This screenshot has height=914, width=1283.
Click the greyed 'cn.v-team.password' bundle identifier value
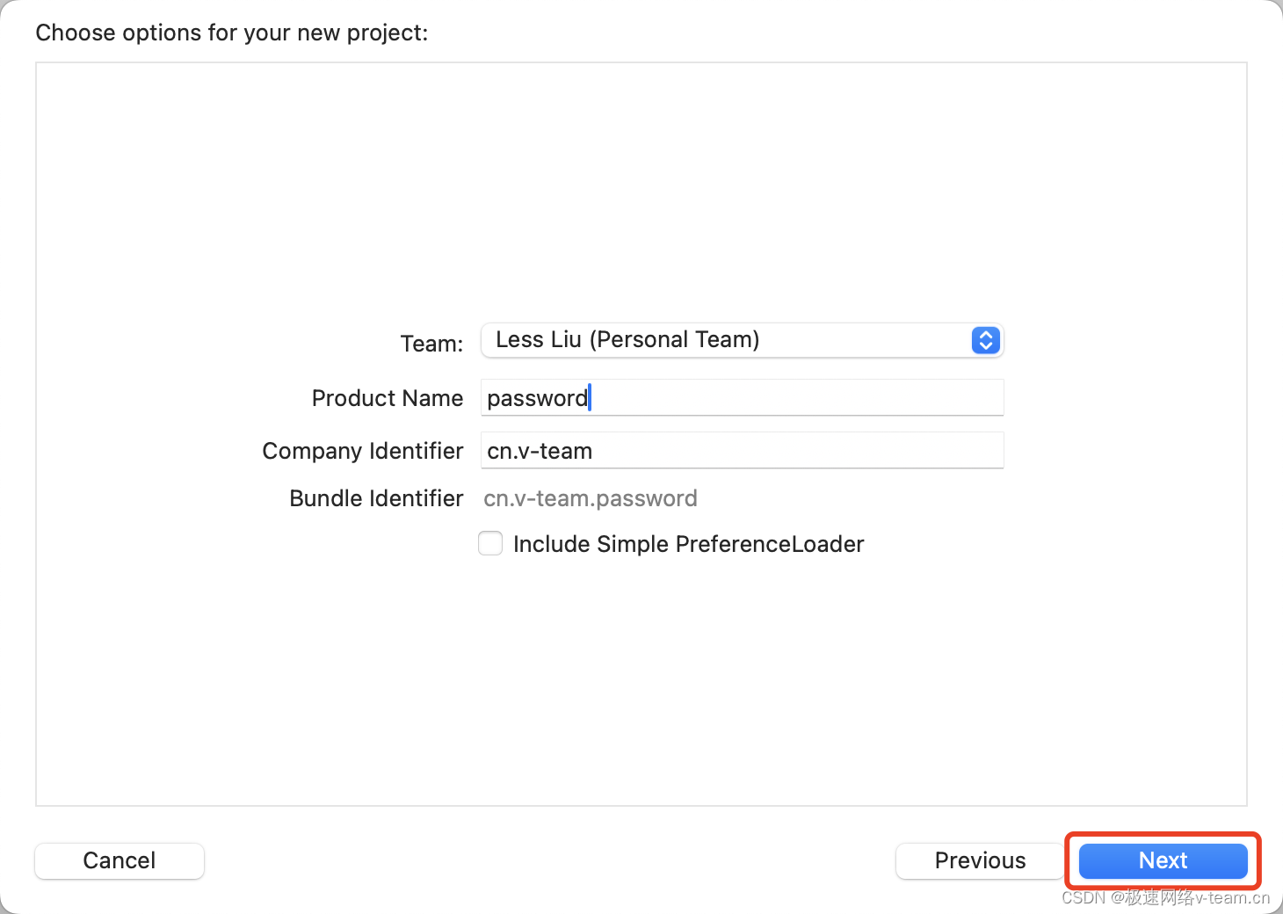click(x=591, y=498)
